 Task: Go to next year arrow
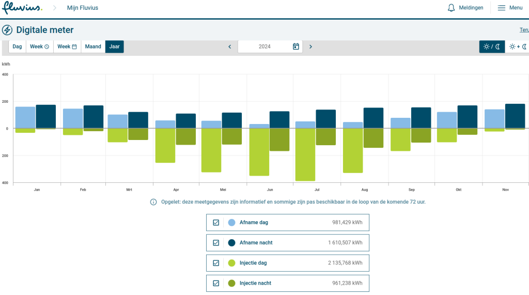coord(310,46)
